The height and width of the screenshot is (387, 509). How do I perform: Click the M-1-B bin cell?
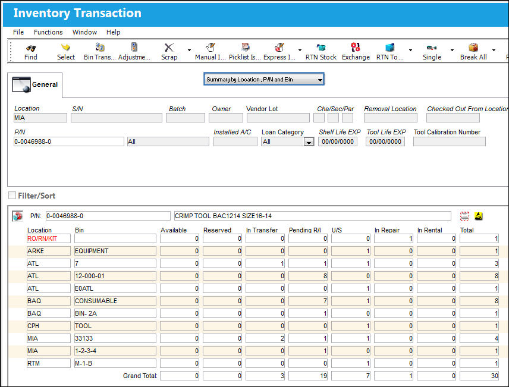click(x=115, y=363)
